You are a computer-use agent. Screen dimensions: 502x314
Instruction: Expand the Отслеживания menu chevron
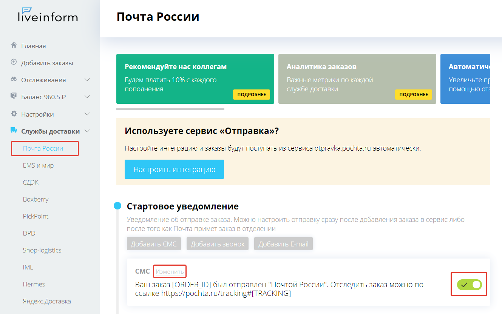coord(87,80)
